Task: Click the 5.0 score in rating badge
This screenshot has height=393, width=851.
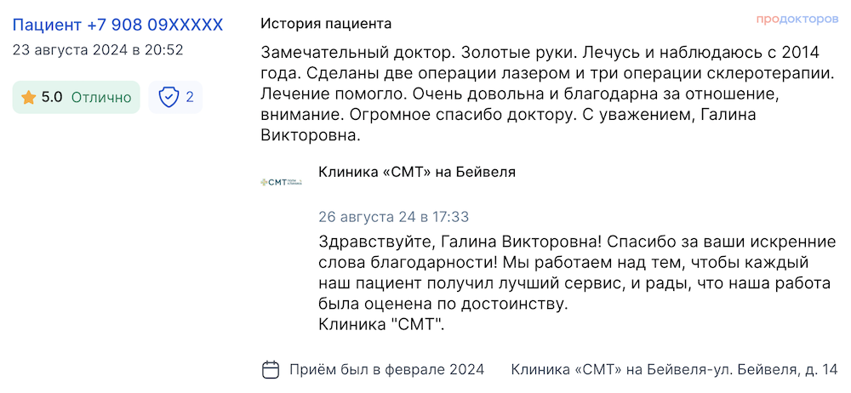Action: click(x=52, y=98)
